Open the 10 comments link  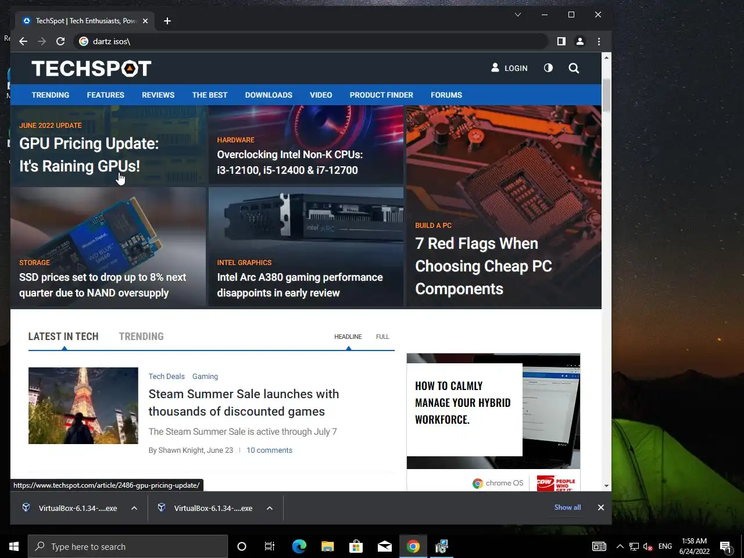tap(269, 450)
